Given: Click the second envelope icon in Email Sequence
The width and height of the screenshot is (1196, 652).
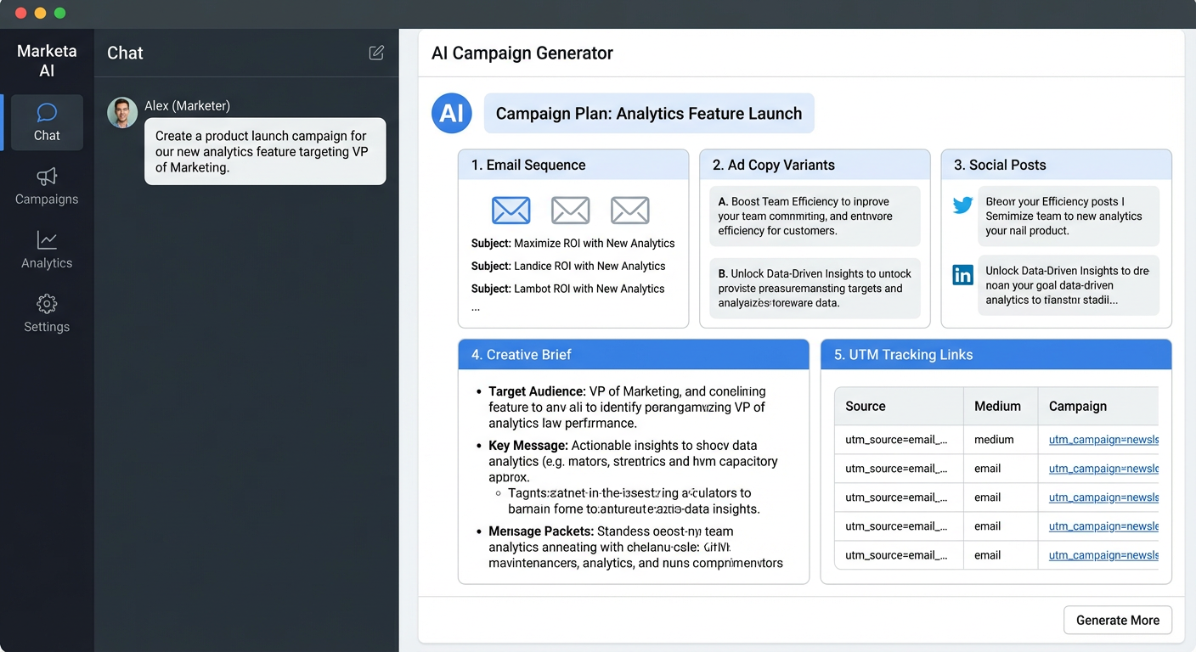Looking at the screenshot, I should pos(570,210).
